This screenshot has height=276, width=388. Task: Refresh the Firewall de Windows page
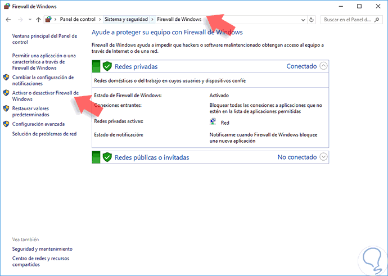click(x=312, y=20)
